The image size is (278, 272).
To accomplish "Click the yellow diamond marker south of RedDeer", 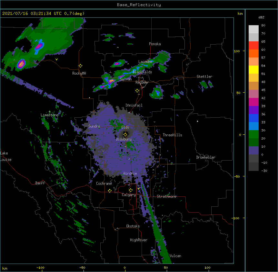I will 137,91.
